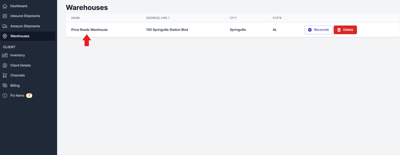Select Warehouses in the sidebar
Image resolution: width=400 pixels, height=155 pixels.
tap(28, 36)
